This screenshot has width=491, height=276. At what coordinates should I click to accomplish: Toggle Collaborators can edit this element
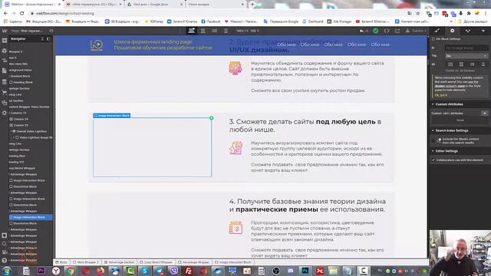pos(433,160)
